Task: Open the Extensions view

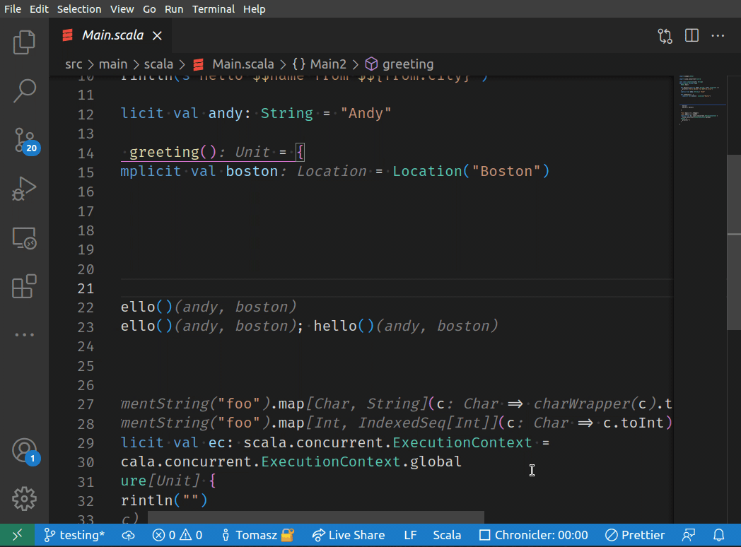Action: tap(24, 286)
